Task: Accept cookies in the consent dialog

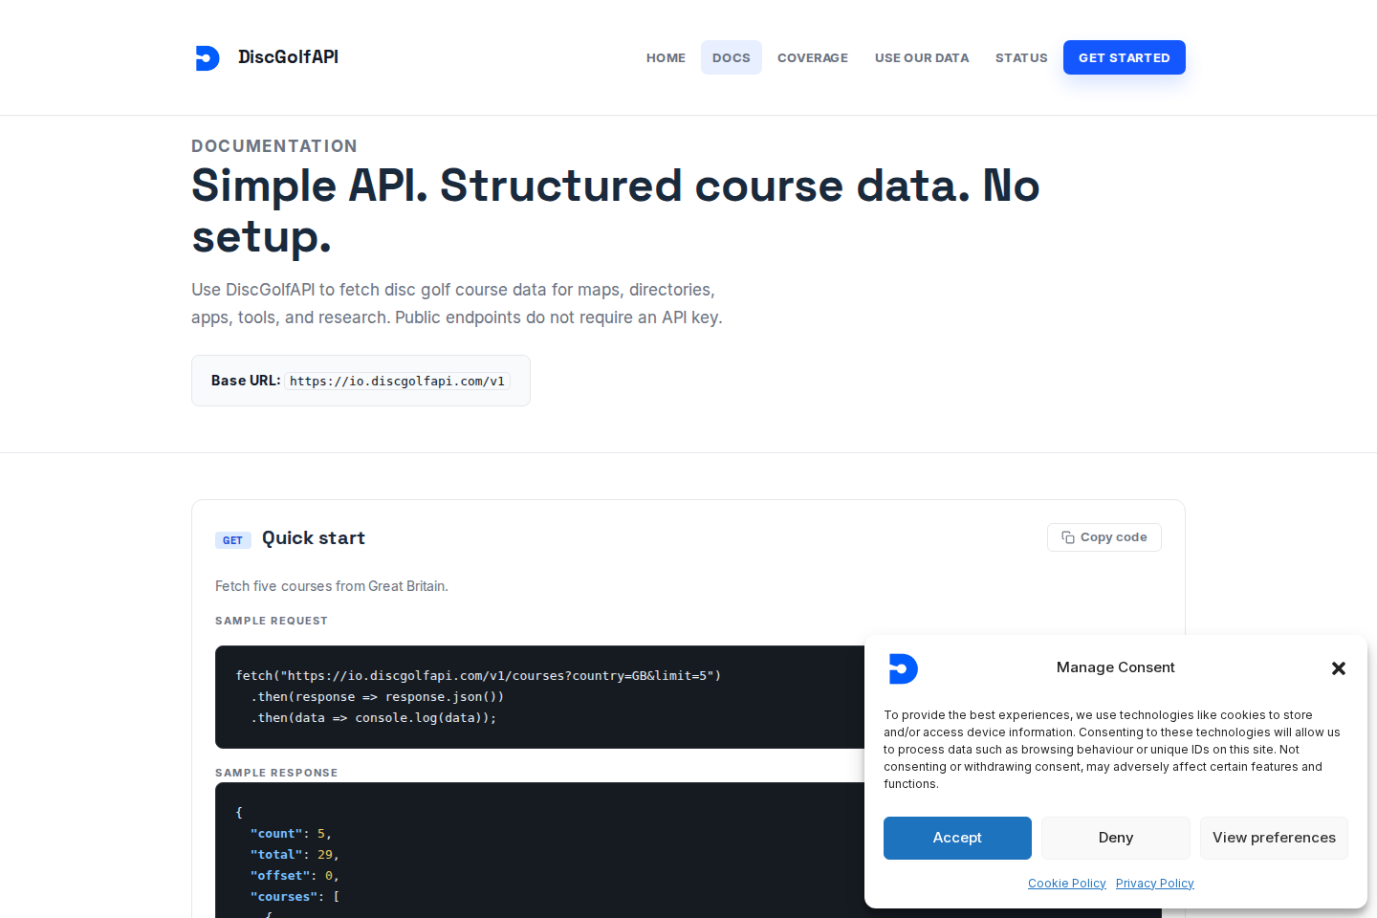Action: tap(957, 838)
